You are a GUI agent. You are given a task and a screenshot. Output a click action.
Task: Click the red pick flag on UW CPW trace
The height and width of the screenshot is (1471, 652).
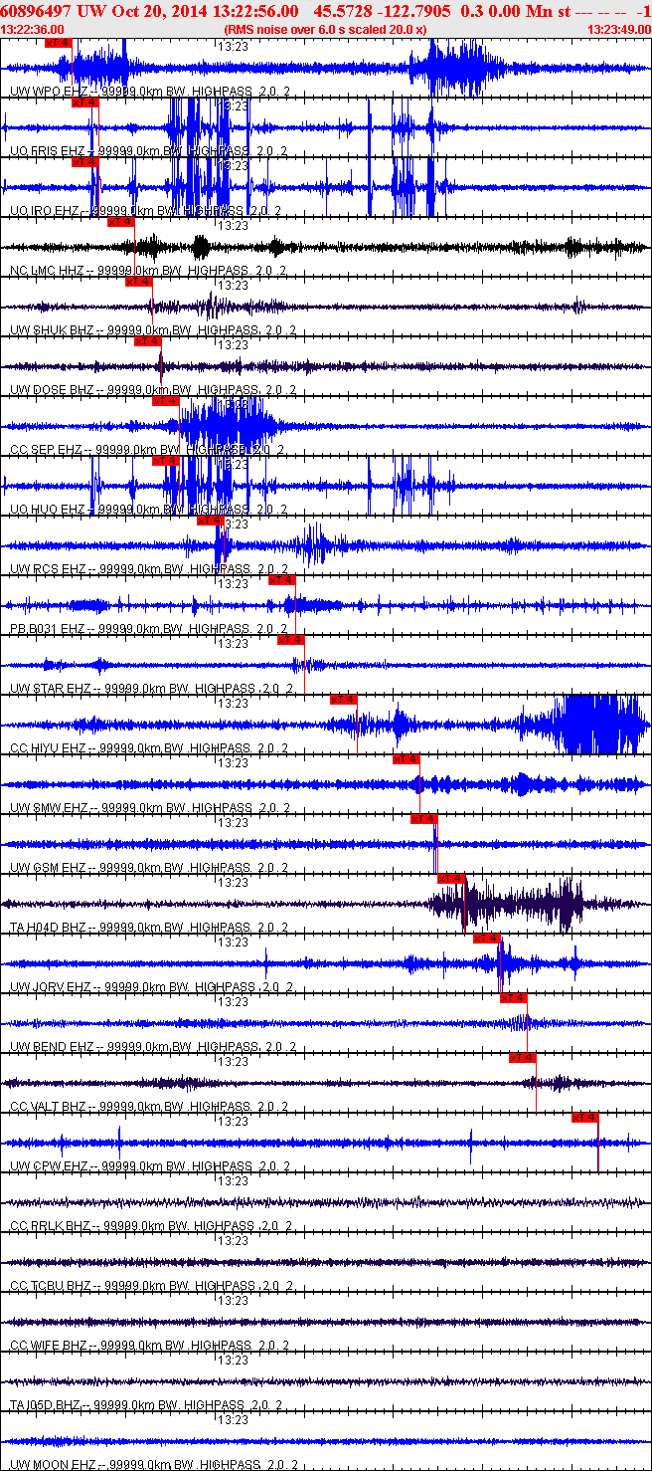tap(585, 1118)
